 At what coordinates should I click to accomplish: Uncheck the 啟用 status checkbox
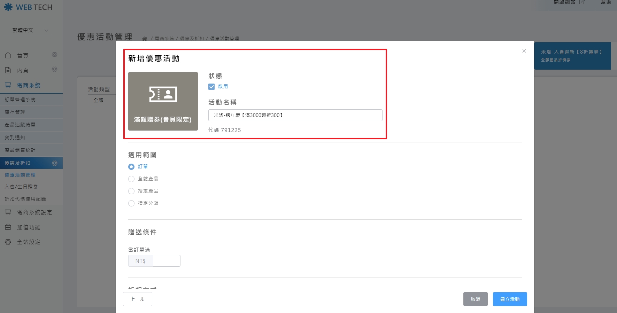(211, 87)
